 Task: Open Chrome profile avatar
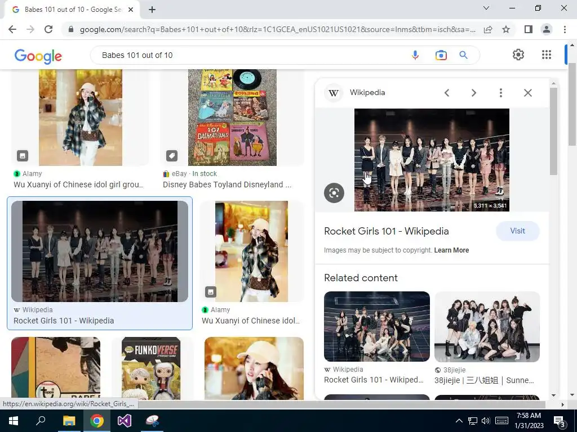point(547,29)
